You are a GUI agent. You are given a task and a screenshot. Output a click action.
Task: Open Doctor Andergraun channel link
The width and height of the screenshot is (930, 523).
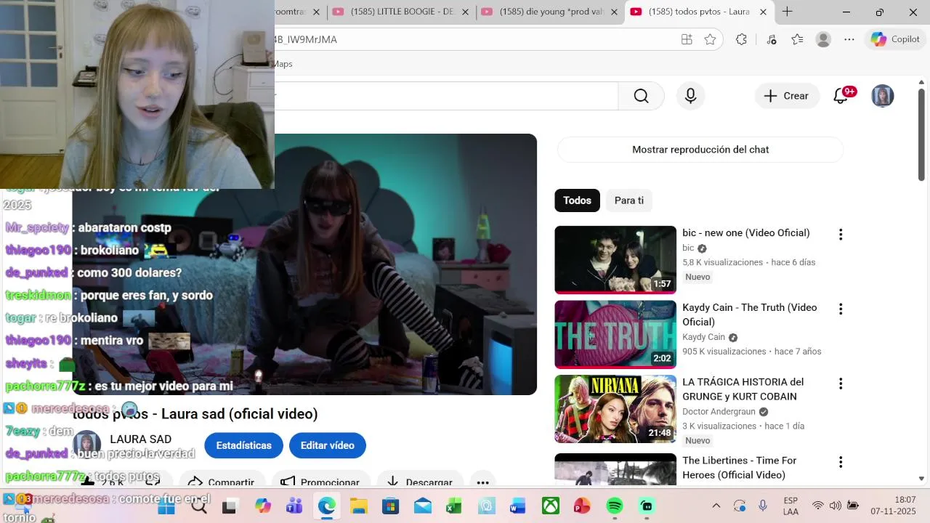(719, 412)
